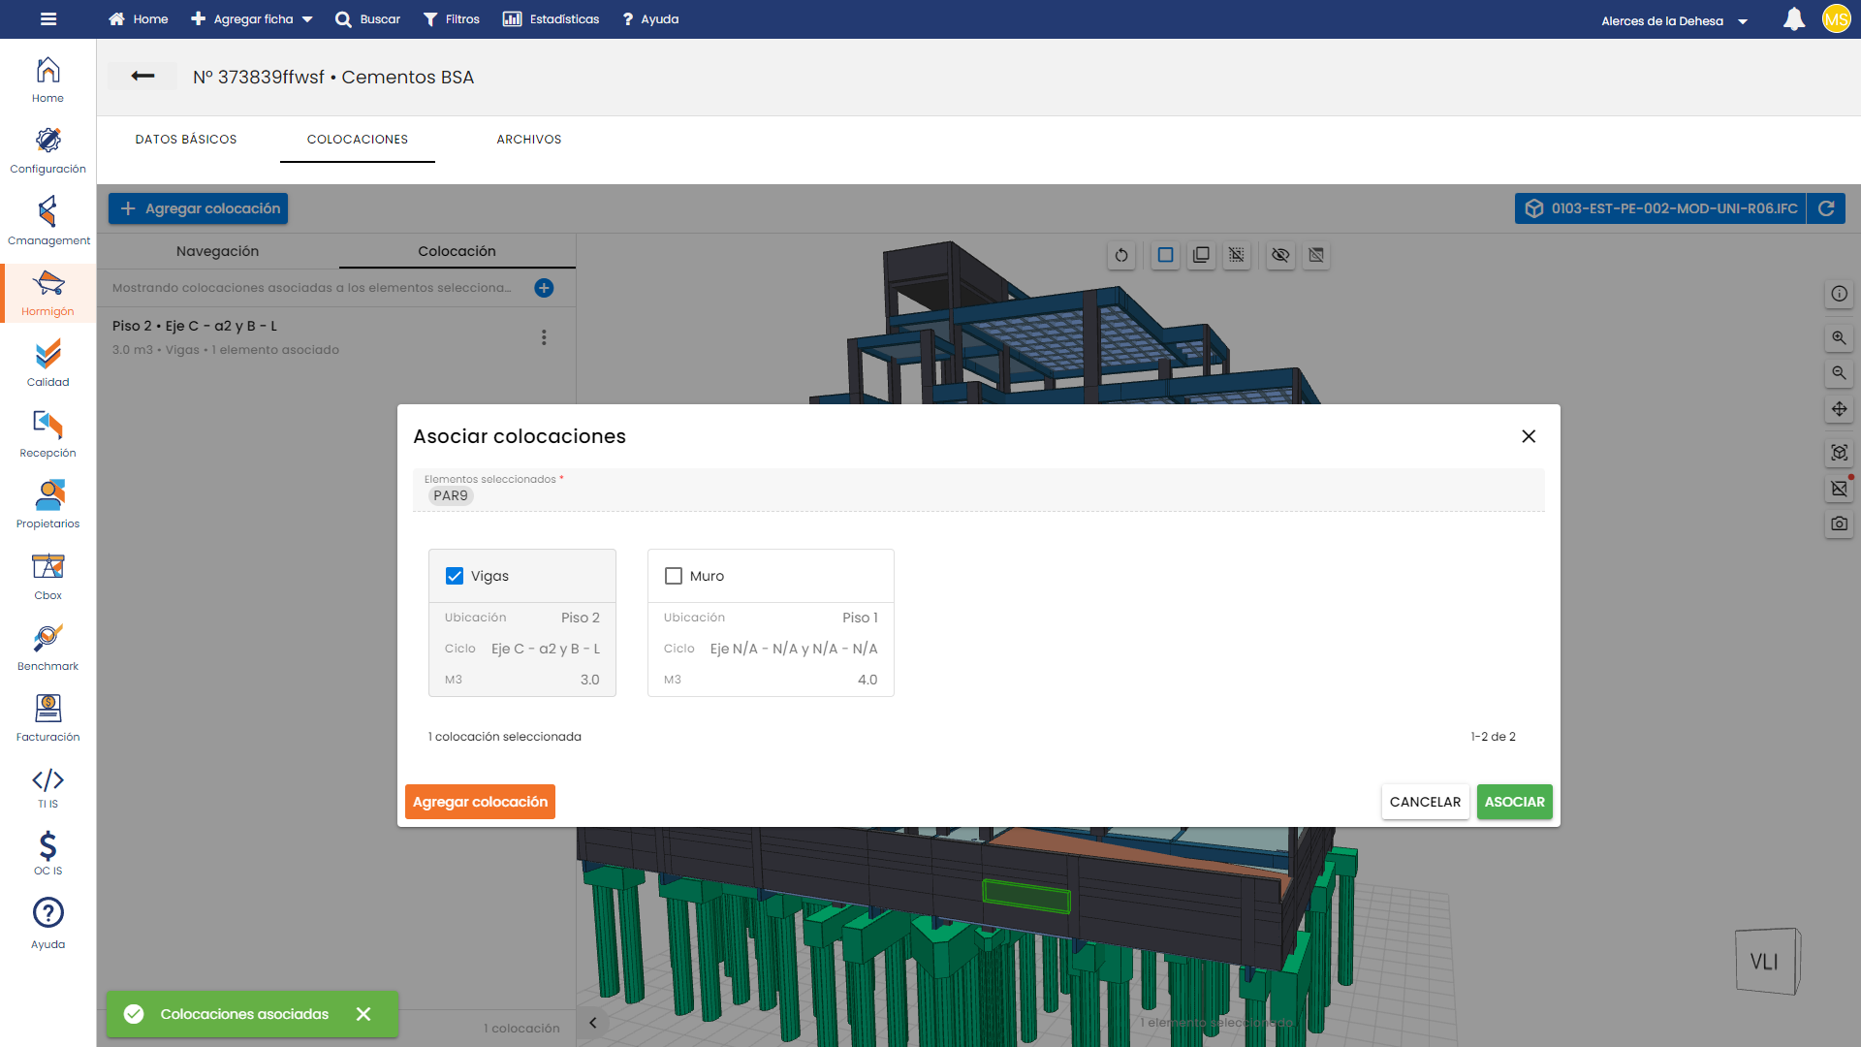This screenshot has height=1047, width=1861.
Task: Open the Calidad sidebar module
Action: click(47, 364)
